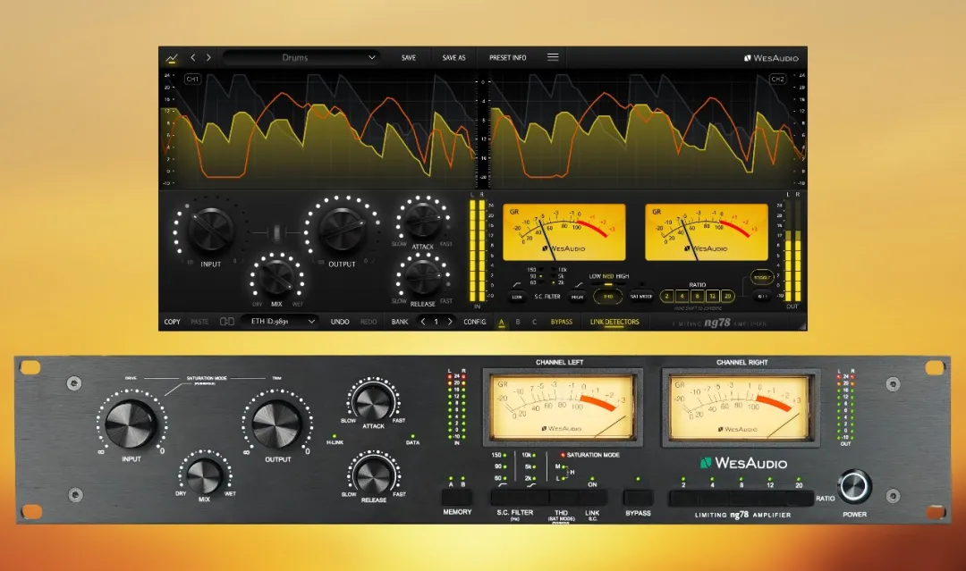Go to next preset with right arrow
This screenshot has width=966, height=571.
(x=208, y=57)
